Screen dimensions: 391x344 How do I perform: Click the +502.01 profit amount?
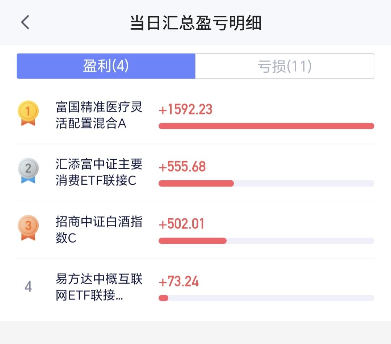[182, 224]
